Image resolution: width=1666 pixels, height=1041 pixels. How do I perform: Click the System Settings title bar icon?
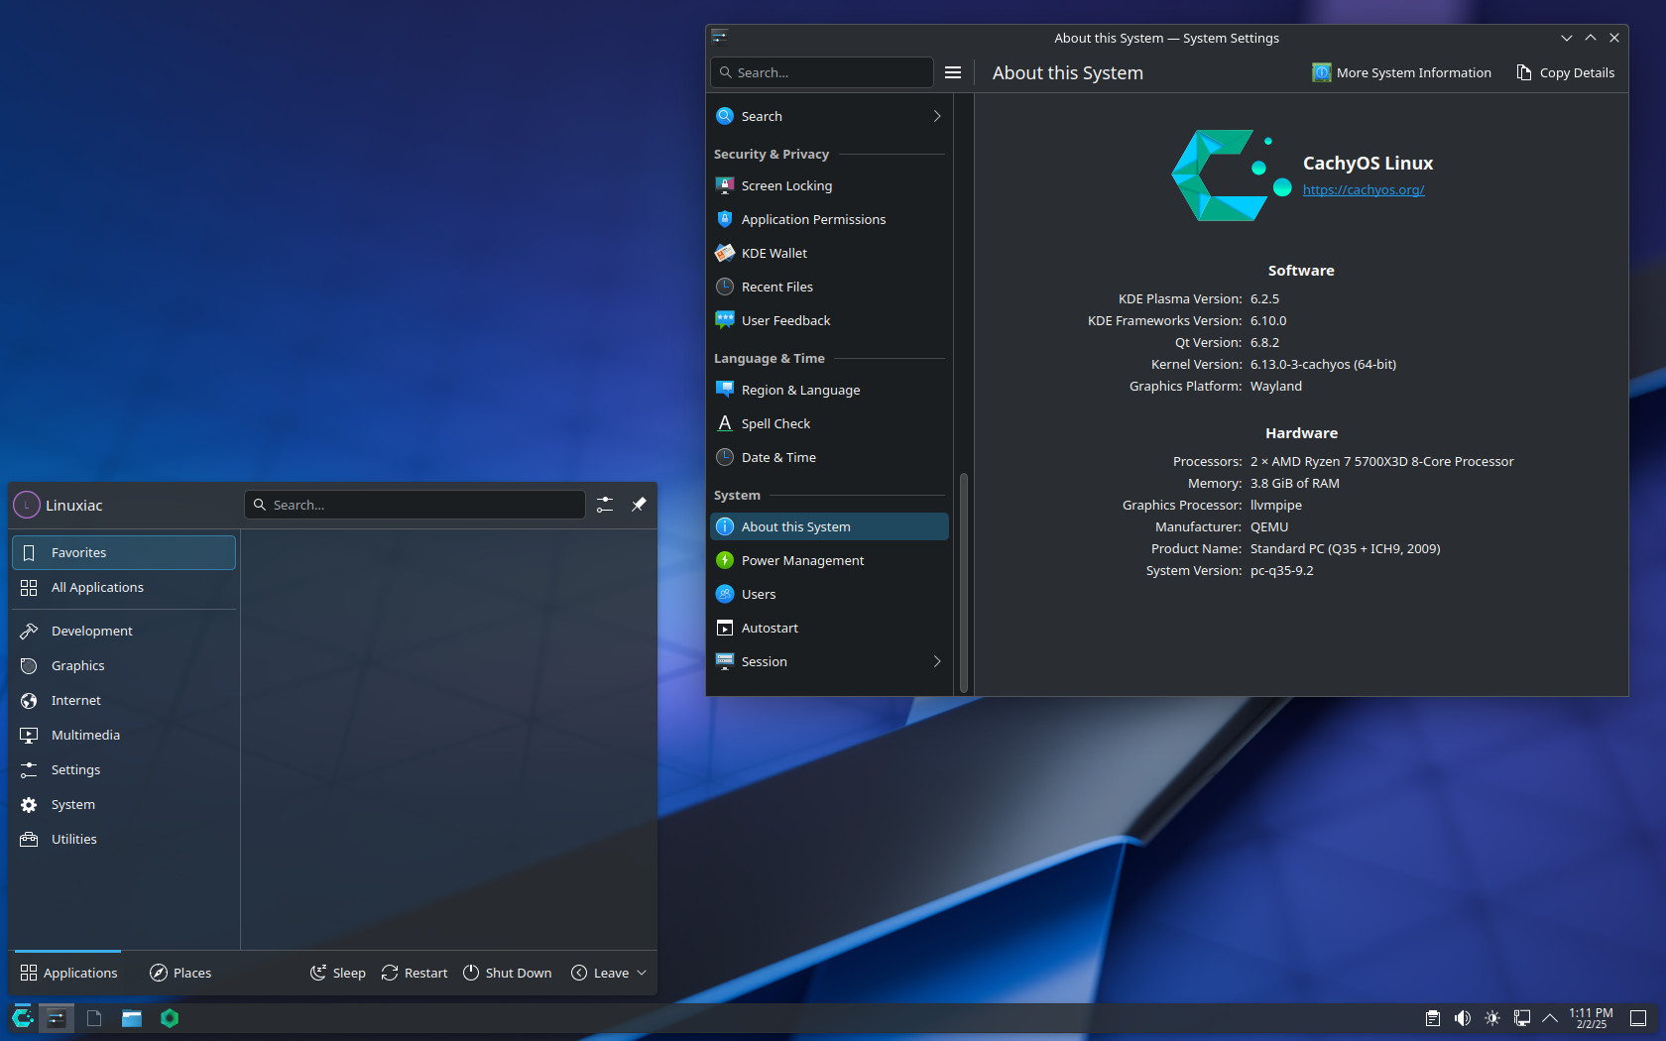pos(720,38)
